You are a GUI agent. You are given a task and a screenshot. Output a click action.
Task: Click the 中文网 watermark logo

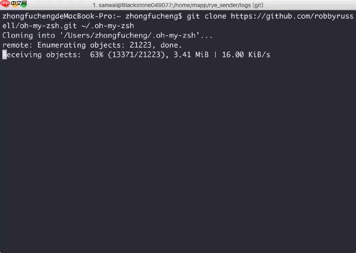point(19,3)
